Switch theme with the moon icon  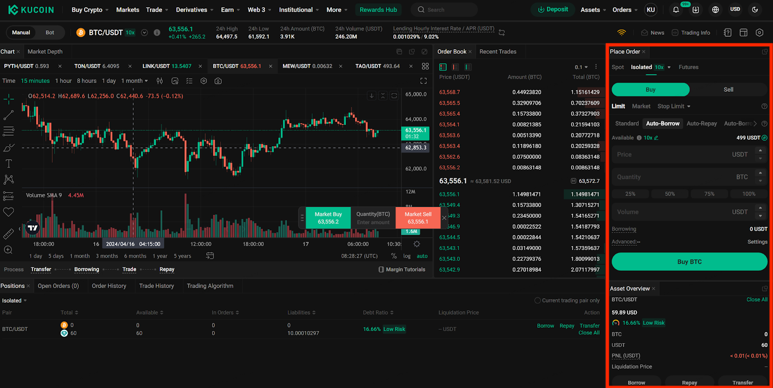tap(755, 10)
